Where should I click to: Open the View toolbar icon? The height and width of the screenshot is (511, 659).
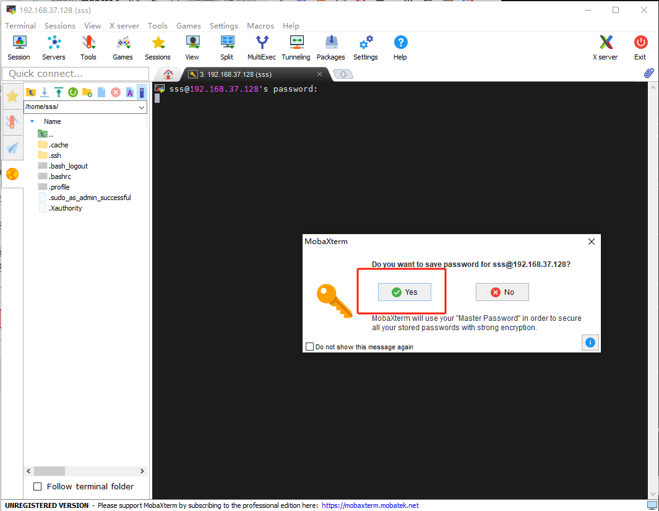pyautogui.click(x=192, y=48)
